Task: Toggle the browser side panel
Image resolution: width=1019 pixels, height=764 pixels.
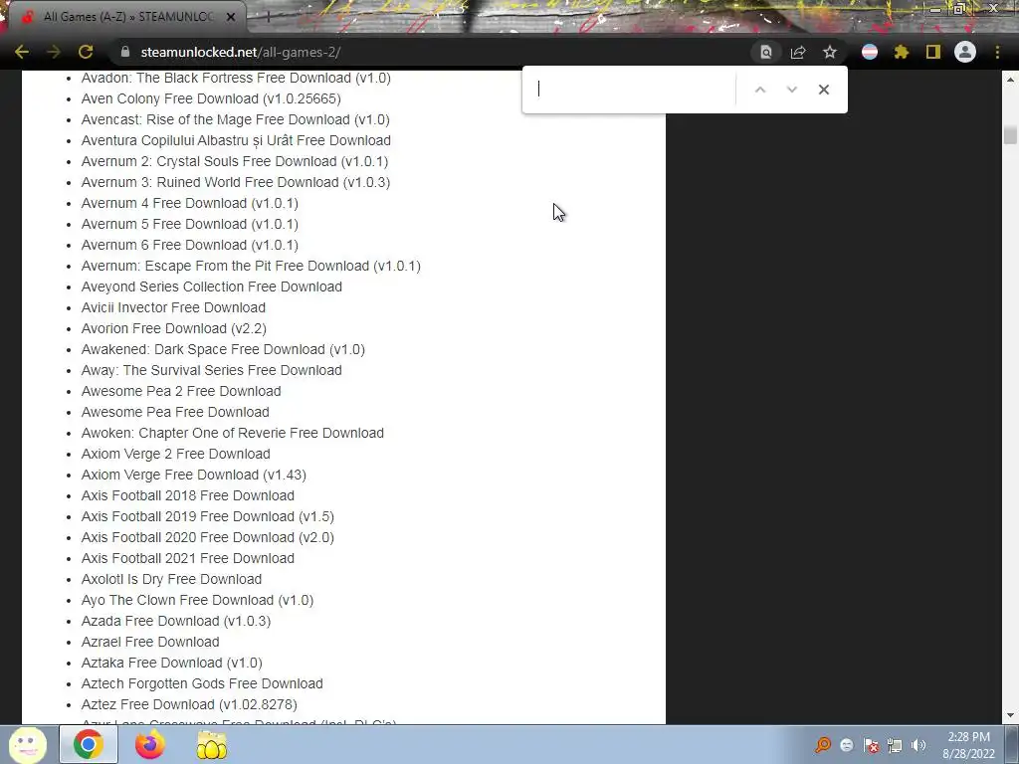Action: click(x=933, y=52)
